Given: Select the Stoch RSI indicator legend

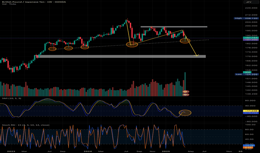Looking at the screenshot, I should 26,125.
